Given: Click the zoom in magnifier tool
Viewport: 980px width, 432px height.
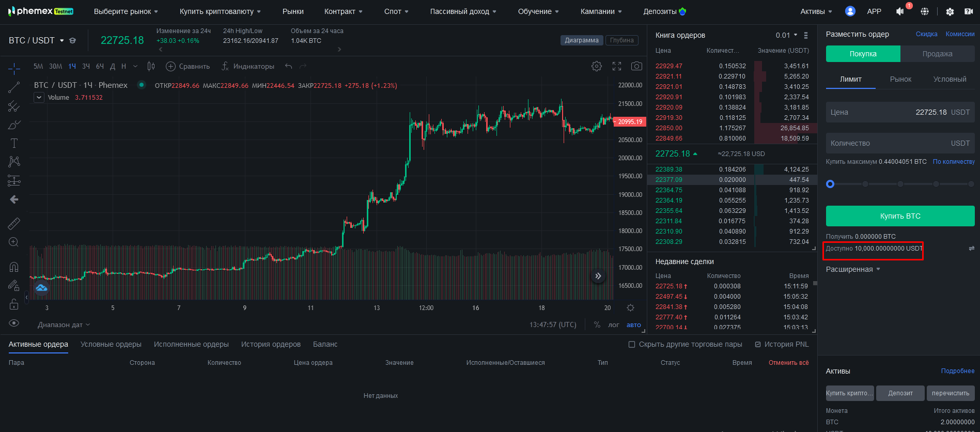Looking at the screenshot, I should tap(14, 242).
